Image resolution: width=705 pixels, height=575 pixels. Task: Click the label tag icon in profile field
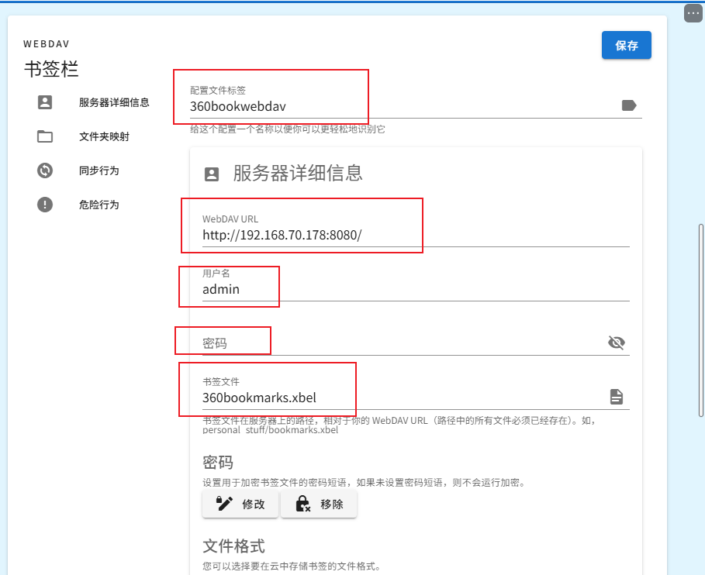(x=628, y=105)
